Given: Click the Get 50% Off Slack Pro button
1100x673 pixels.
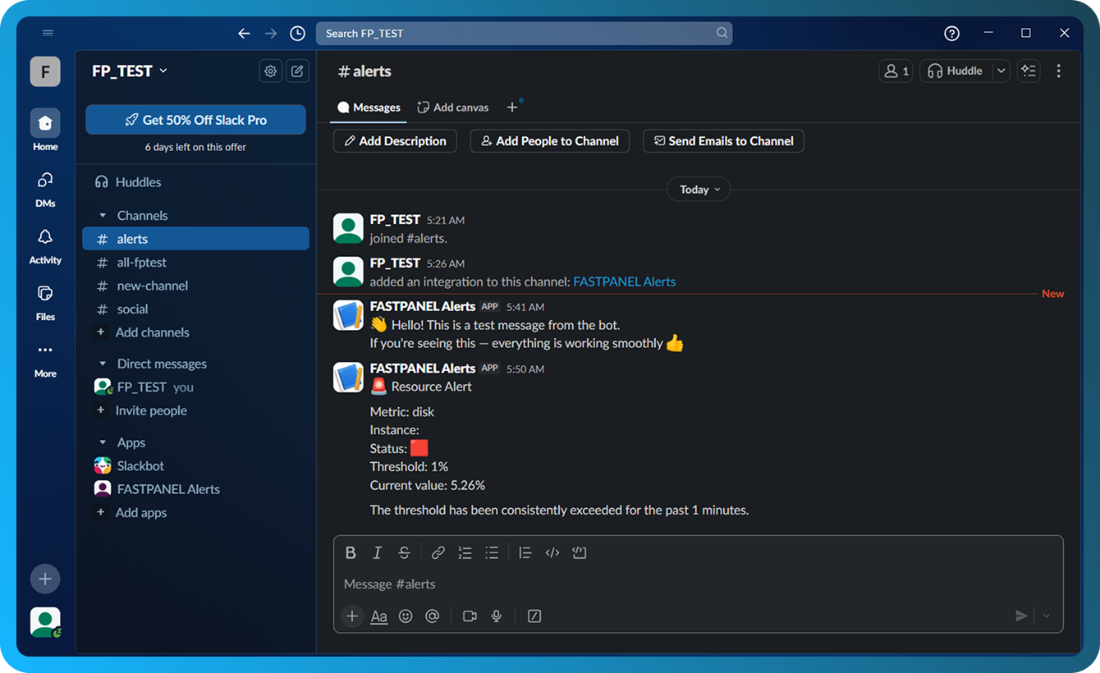Looking at the screenshot, I should (x=195, y=120).
